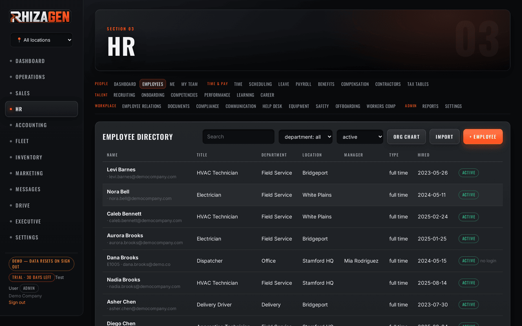Add a new employee with + Employee
Image resolution: width=522 pixels, height=326 pixels.
pyautogui.click(x=483, y=137)
